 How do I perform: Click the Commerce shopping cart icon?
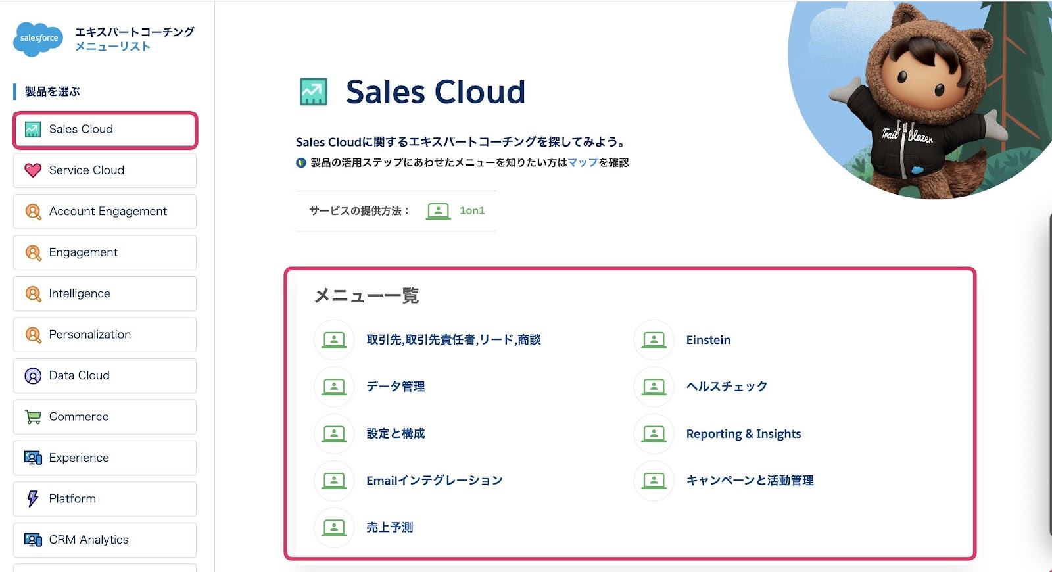point(33,417)
